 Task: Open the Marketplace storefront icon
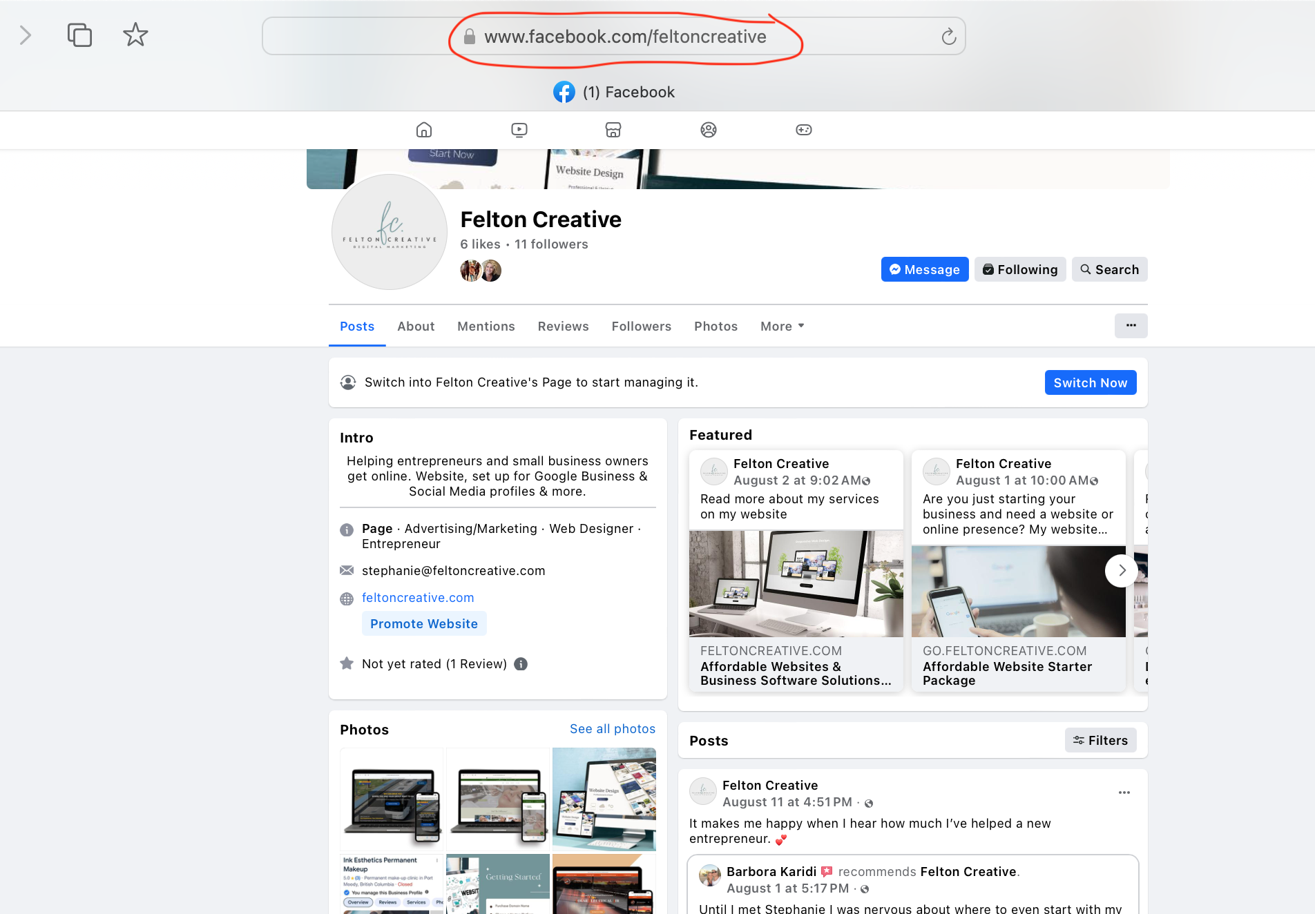coord(613,130)
